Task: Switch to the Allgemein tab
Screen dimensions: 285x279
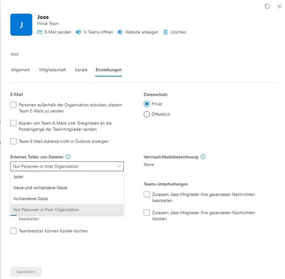Action: pyautogui.click(x=20, y=70)
